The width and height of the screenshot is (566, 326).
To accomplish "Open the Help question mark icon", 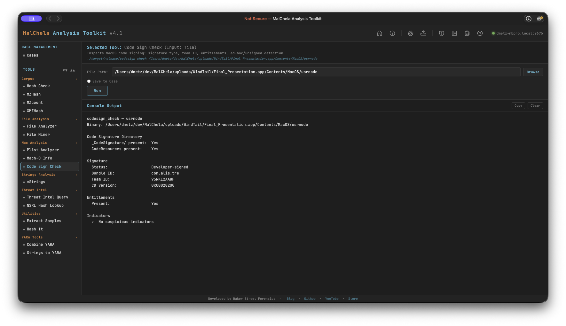I will [480, 33].
